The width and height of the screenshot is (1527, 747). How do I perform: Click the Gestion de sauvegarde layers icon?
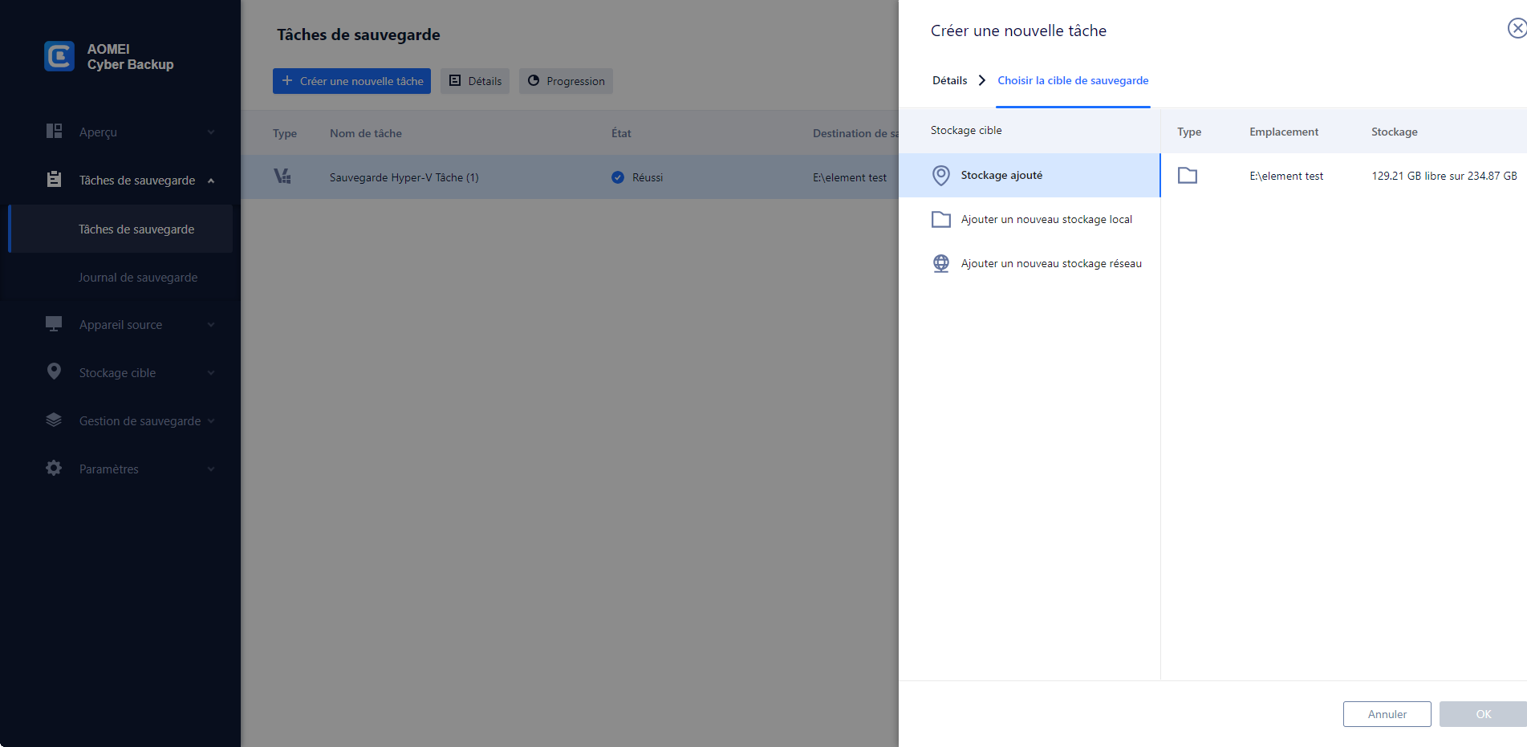tap(54, 420)
